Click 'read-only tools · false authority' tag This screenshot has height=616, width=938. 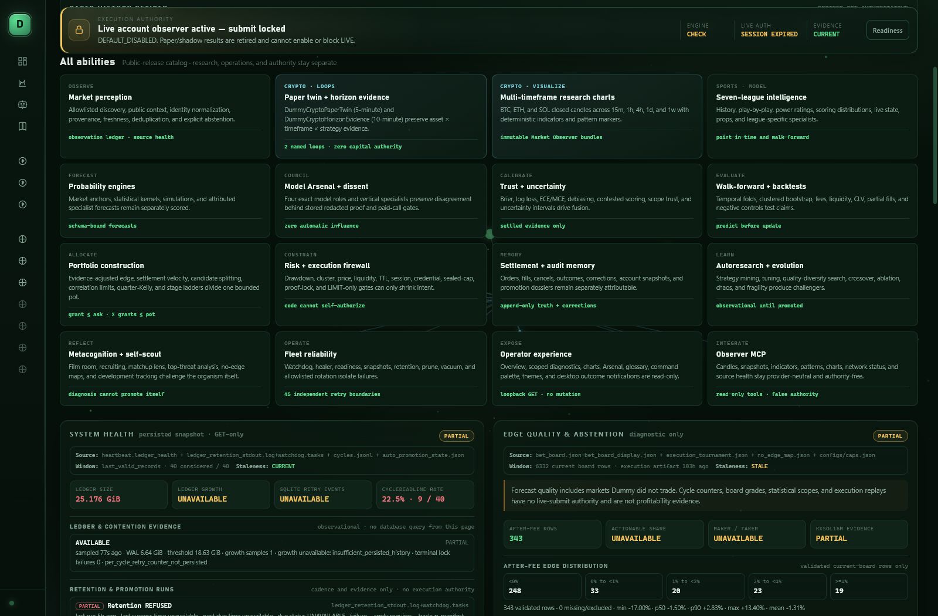pyautogui.click(x=767, y=394)
